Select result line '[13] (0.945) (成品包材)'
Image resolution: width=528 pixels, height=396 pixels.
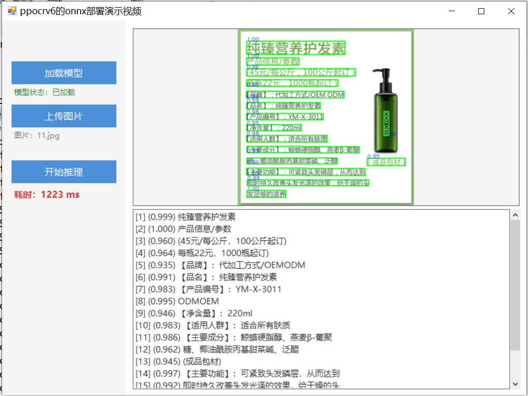(179, 362)
